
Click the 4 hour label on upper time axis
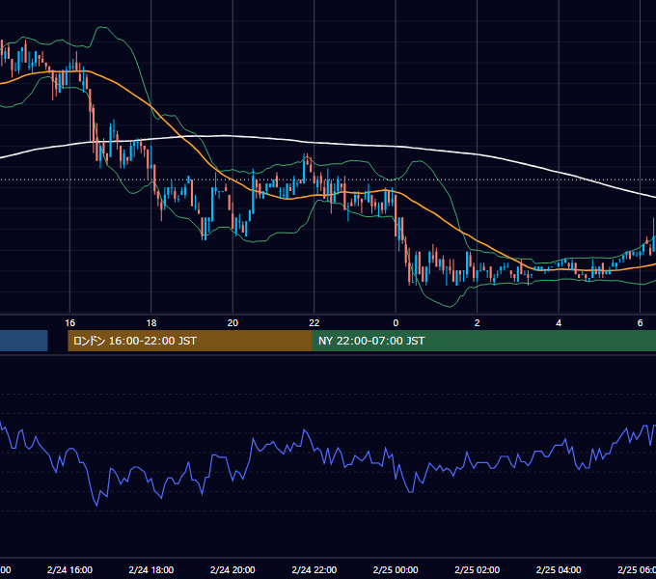559,323
